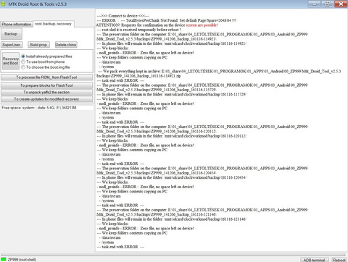Screen dimensions: 348x262
Task: Click the SuperUser button
Action: pyautogui.click(x=12, y=45)
